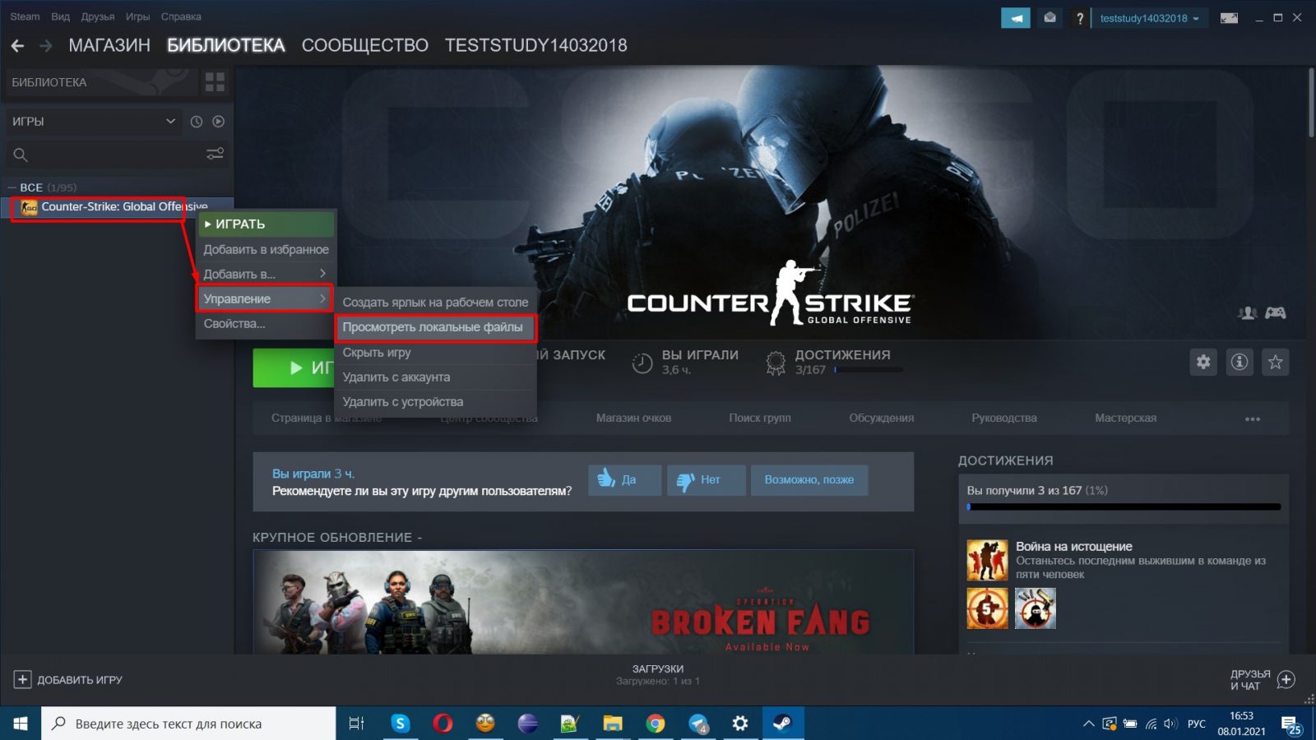Open File Explorer from taskbar
This screenshot has height=740, width=1316.
tap(613, 724)
